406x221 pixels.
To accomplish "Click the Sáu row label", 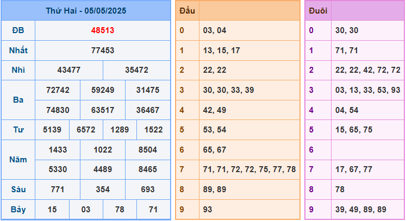I will point(18,190).
